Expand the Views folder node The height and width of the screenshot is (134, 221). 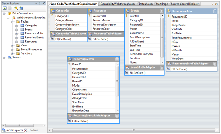(12, 46)
